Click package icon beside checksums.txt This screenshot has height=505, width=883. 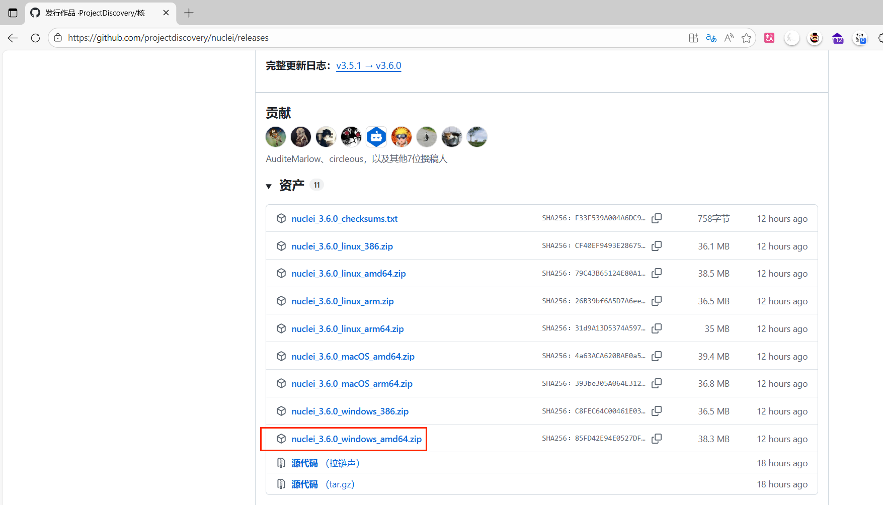point(281,218)
